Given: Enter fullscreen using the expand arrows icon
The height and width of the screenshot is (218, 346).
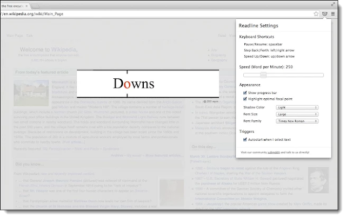Looking at the screenshot, I should point(333,4).
